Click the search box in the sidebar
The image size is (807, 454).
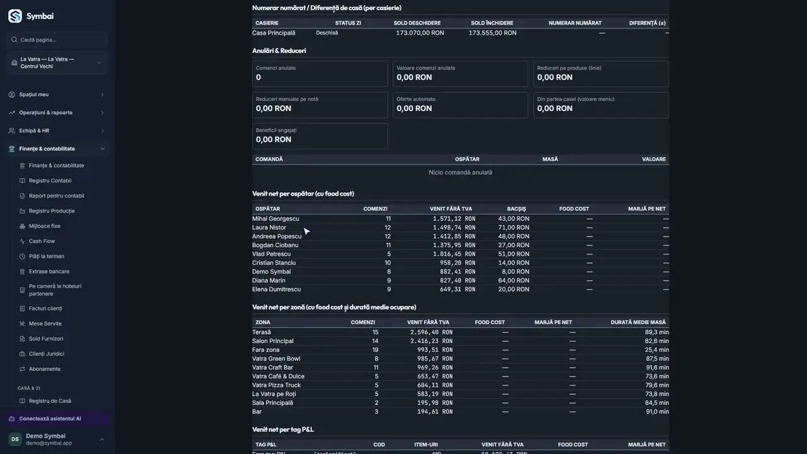57,40
